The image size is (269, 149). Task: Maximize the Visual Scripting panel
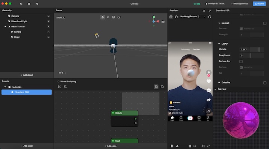[162, 87]
